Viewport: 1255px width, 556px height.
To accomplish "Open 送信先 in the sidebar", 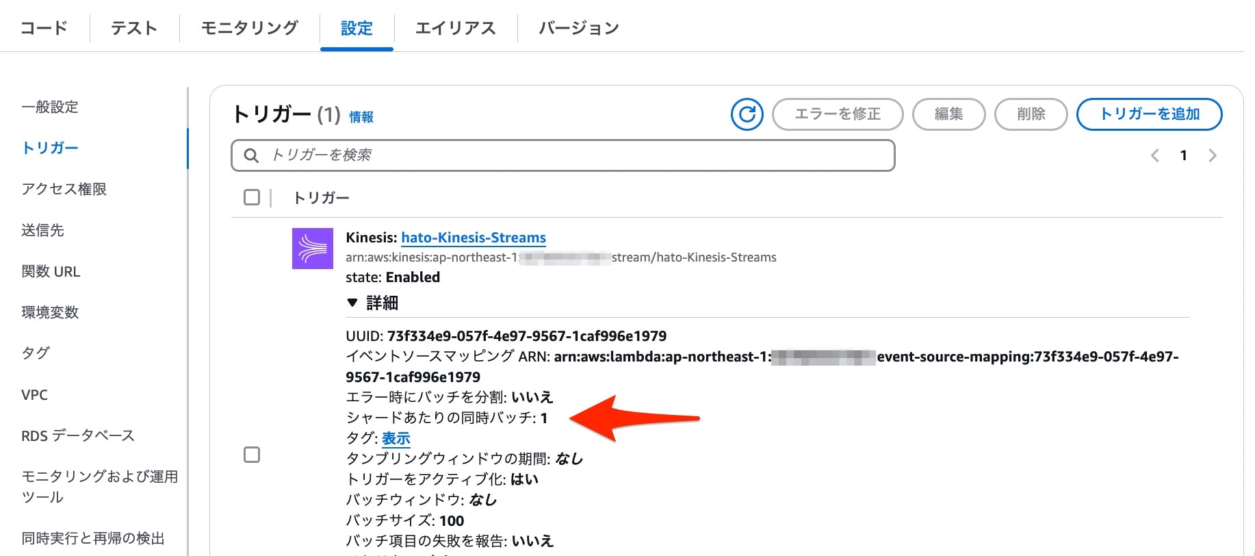I will (42, 230).
